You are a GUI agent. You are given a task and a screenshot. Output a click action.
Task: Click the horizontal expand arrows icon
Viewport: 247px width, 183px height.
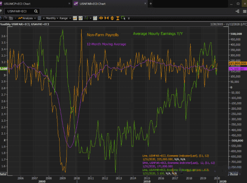tap(100, 18)
